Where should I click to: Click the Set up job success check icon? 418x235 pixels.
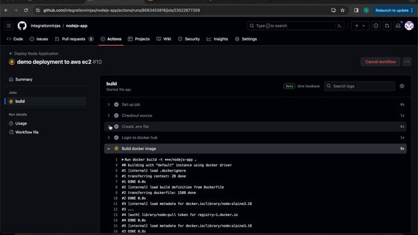pyautogui.click(x=116, y=104)
